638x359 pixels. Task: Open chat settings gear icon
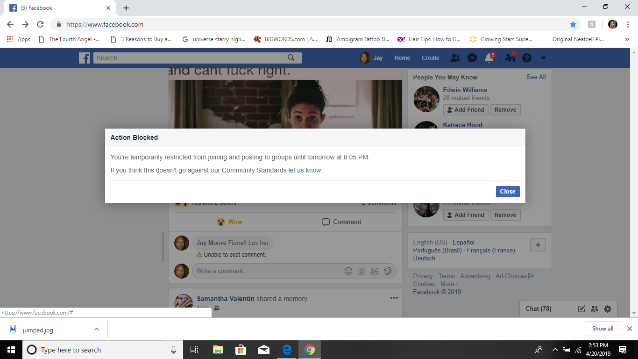point(608,309)
